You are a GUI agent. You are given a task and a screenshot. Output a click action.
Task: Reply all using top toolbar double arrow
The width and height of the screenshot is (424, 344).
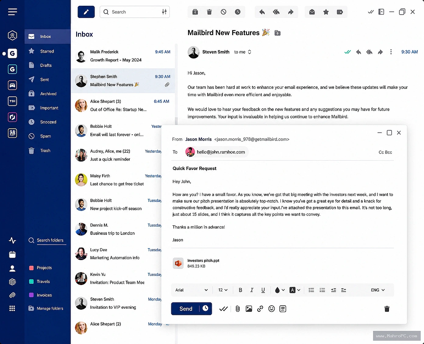pyautogui.click(x=276, y=12)
